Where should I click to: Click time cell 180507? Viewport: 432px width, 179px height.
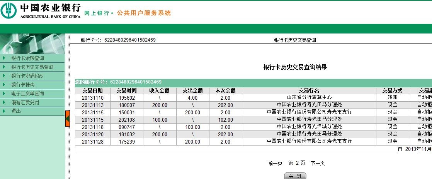tap(126, 105)
